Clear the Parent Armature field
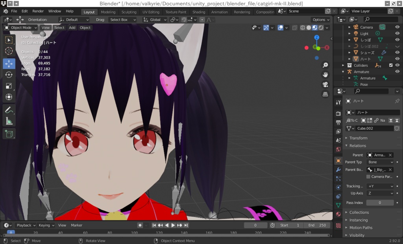This screenshot has height=244, width=403. 390,155
